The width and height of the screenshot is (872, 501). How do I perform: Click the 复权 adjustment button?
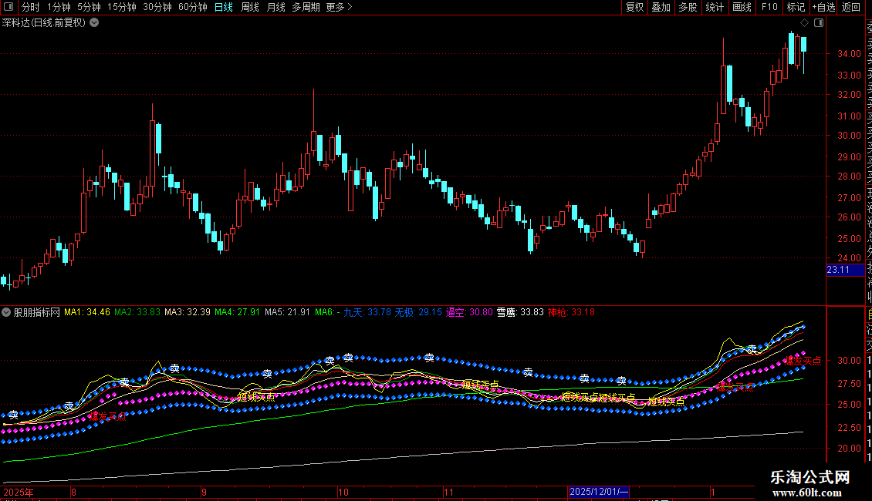[634, 7]
